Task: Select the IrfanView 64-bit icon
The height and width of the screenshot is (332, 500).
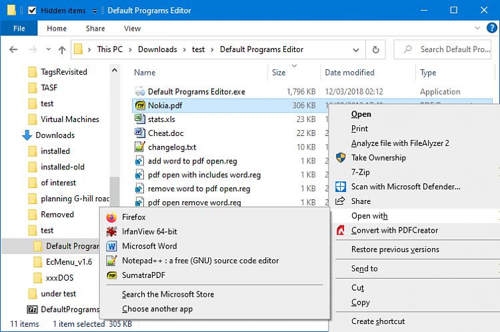Action: click(x=111, y=231)
